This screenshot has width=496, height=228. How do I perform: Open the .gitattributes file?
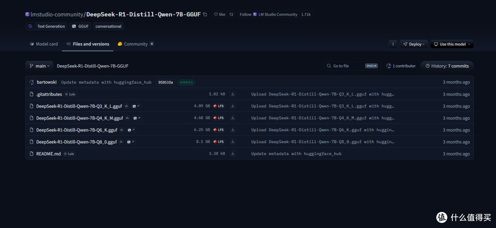[x=49, y=95]
